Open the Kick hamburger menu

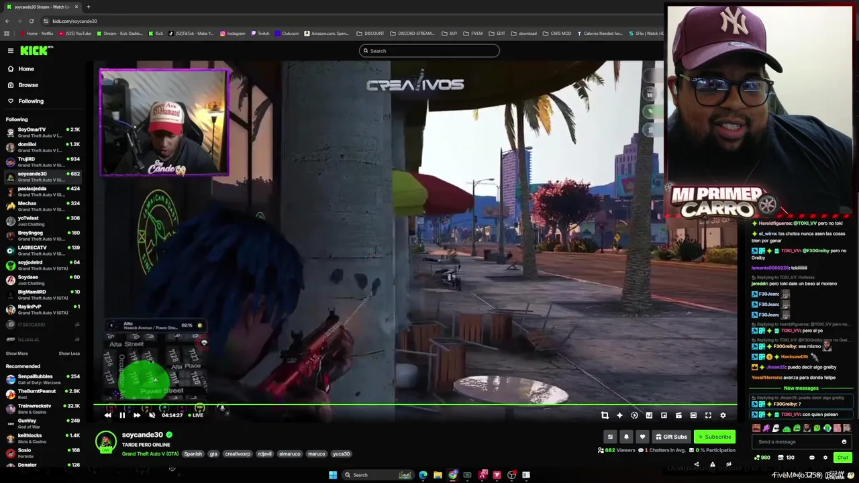pos(11,51)
